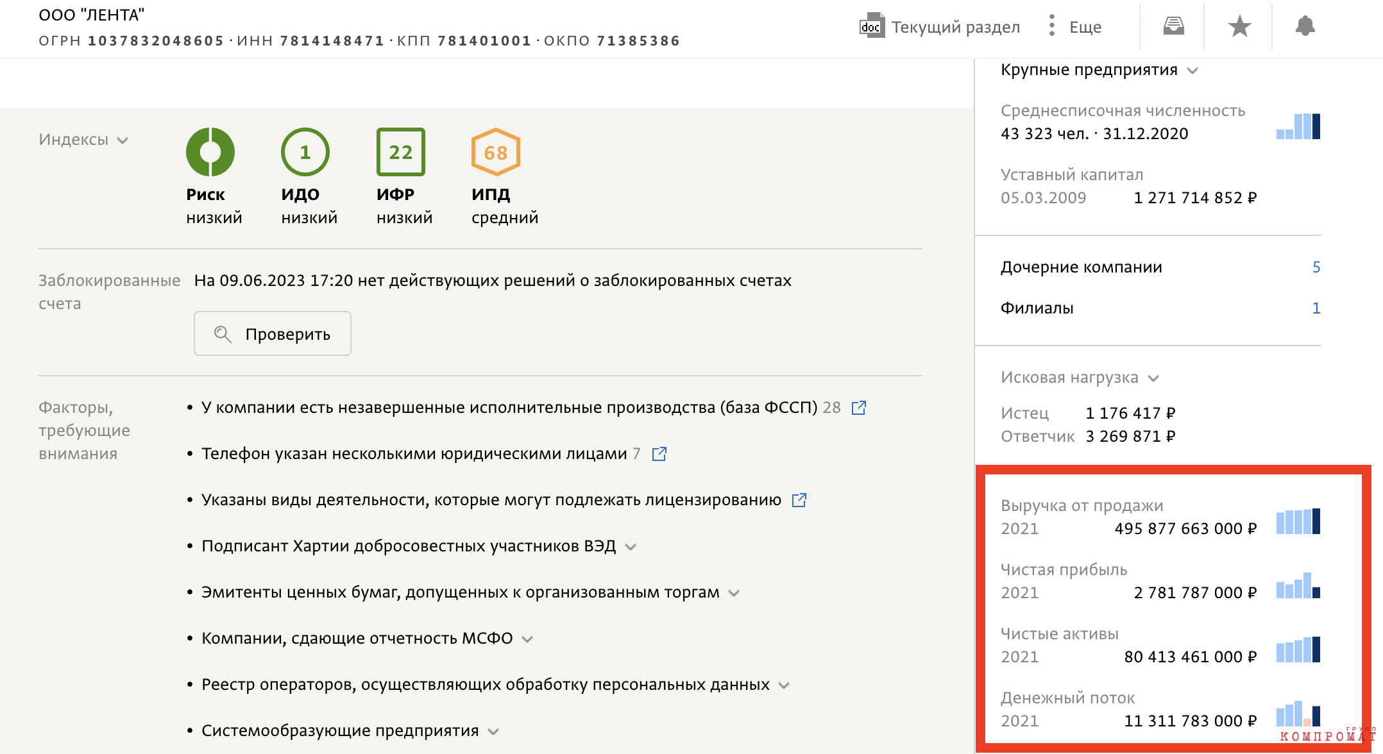
Task: Click plaintiff amount 1 176 417 ₽
Action: tap(1130, 413)
